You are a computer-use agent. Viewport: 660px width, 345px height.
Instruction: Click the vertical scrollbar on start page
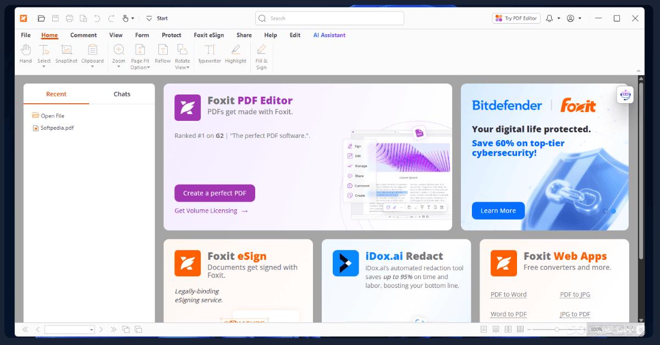tap(641, 170)
